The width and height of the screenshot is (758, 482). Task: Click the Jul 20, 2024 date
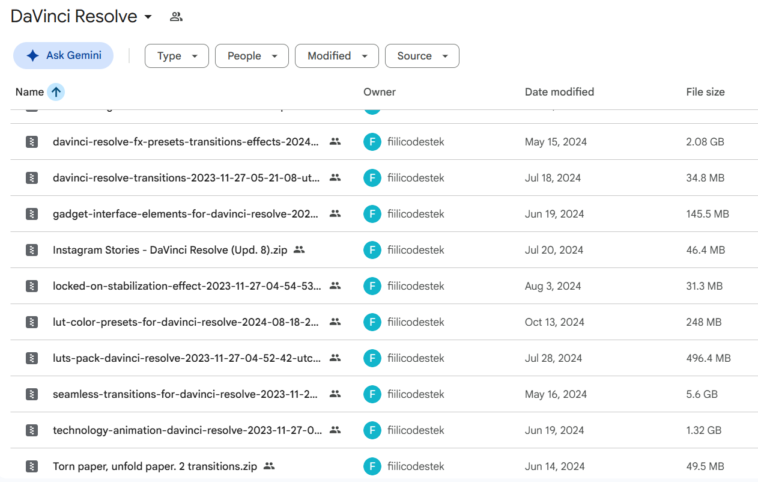coord(554,250)
